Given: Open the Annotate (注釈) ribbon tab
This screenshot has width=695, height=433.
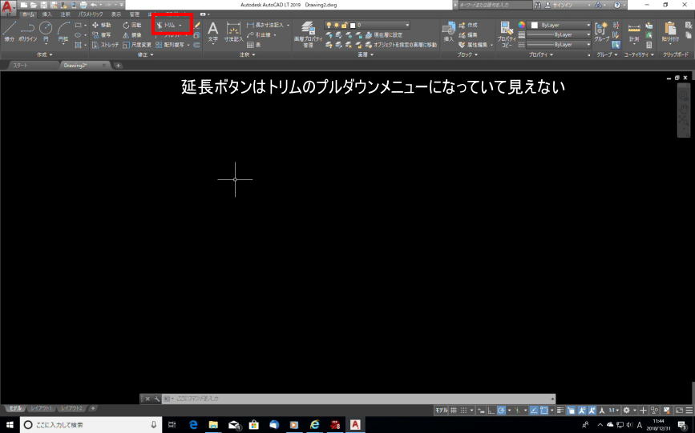Looking at the screenshot, I should point(65,14).
